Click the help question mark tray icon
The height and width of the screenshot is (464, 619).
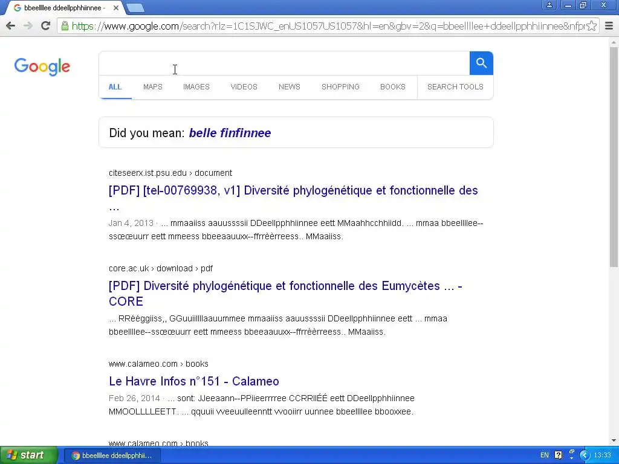pos(558,456)
